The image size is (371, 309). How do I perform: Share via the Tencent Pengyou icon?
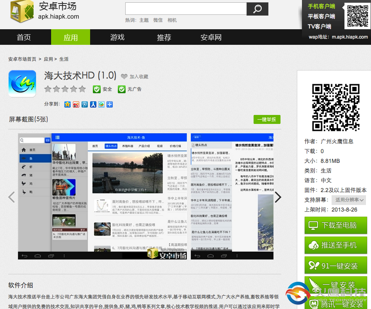(84, 104)
